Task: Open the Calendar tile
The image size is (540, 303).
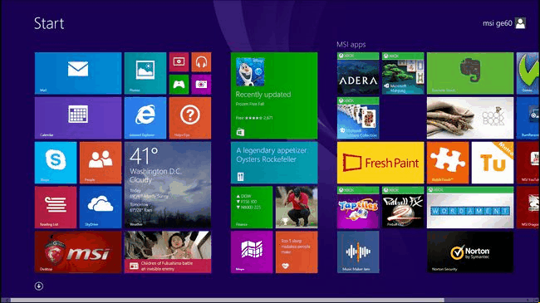Action: point(78,118)
